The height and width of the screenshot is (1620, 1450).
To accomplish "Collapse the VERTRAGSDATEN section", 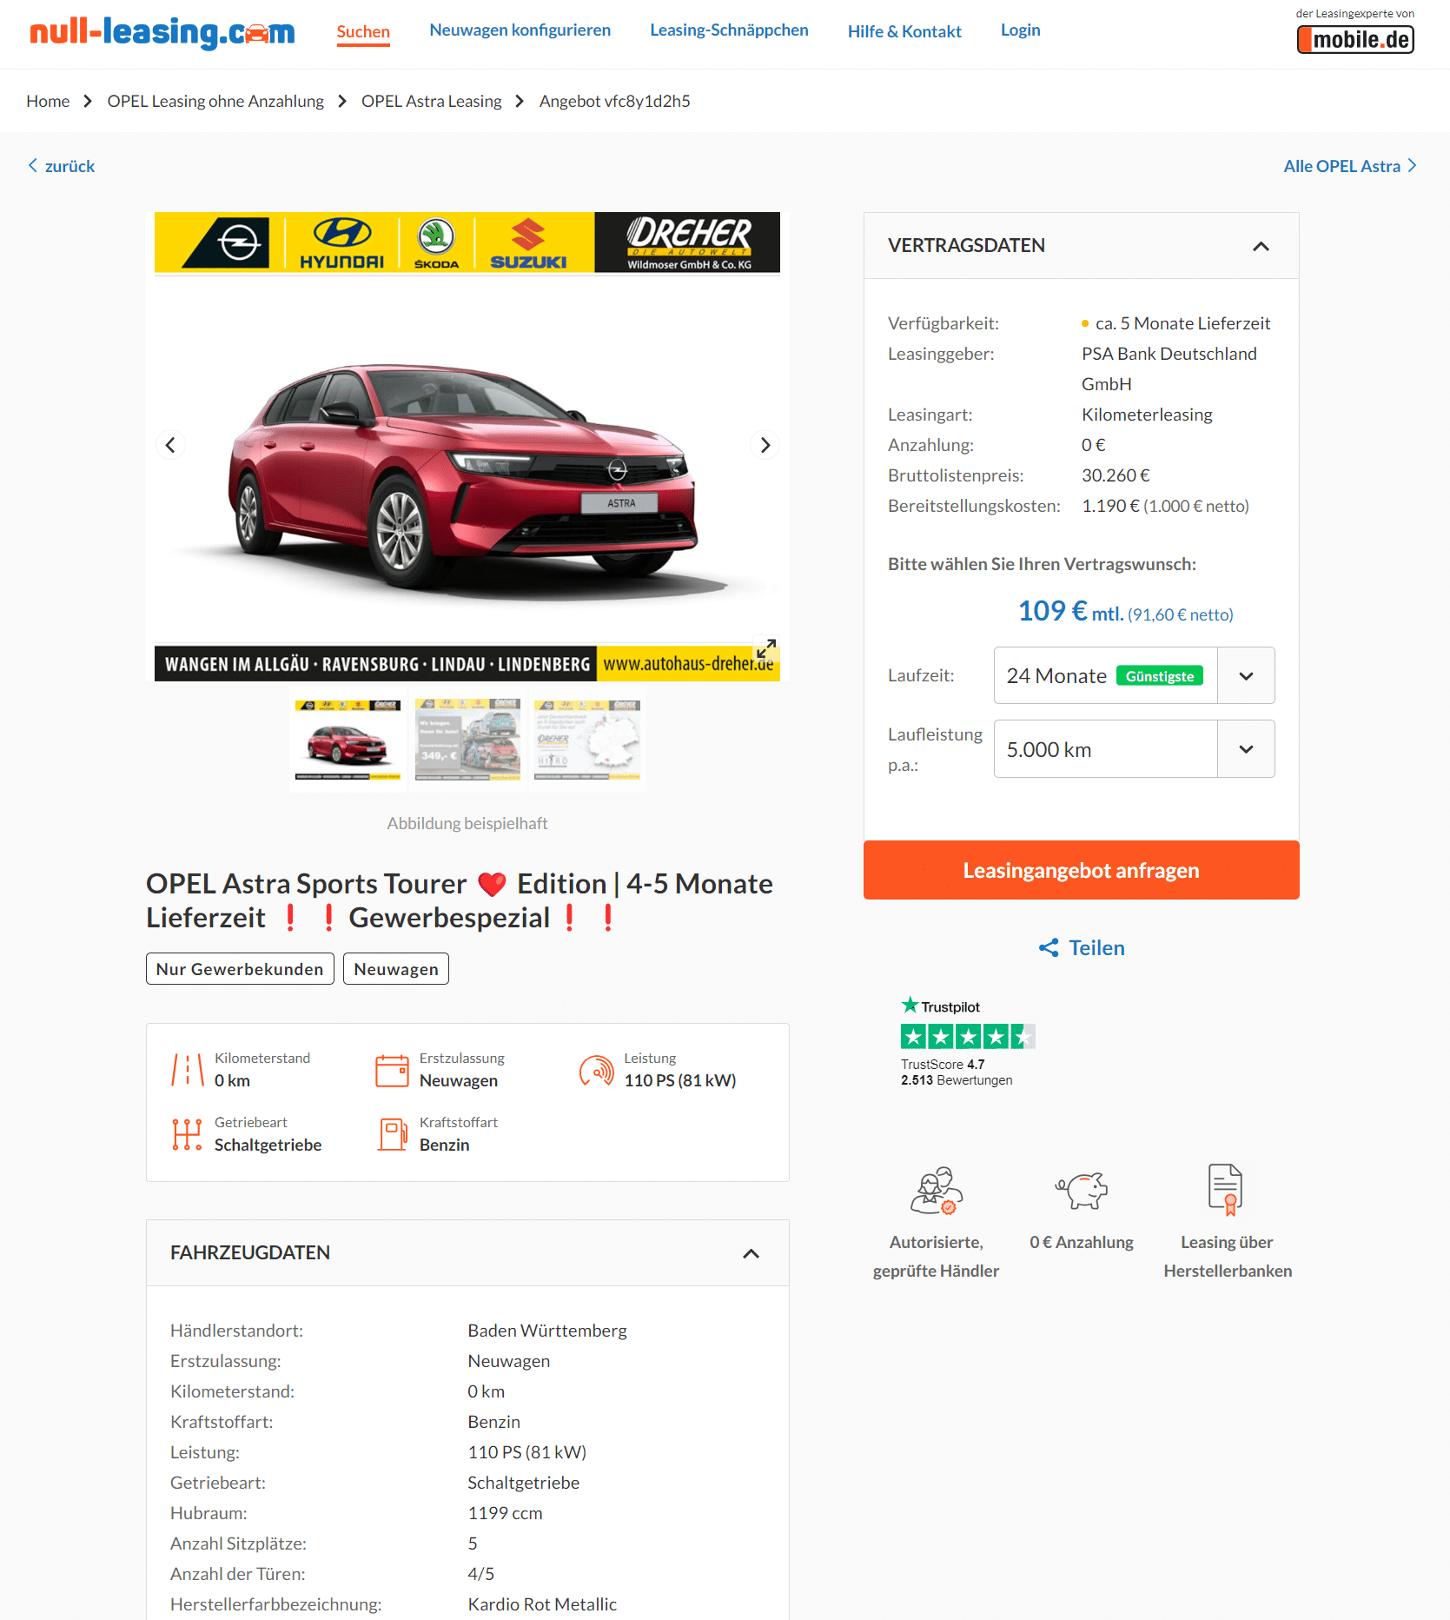I will click(1261, 246).
